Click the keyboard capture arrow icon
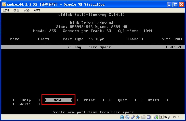This screenshot has height=121, width=186. click(161, 117)
